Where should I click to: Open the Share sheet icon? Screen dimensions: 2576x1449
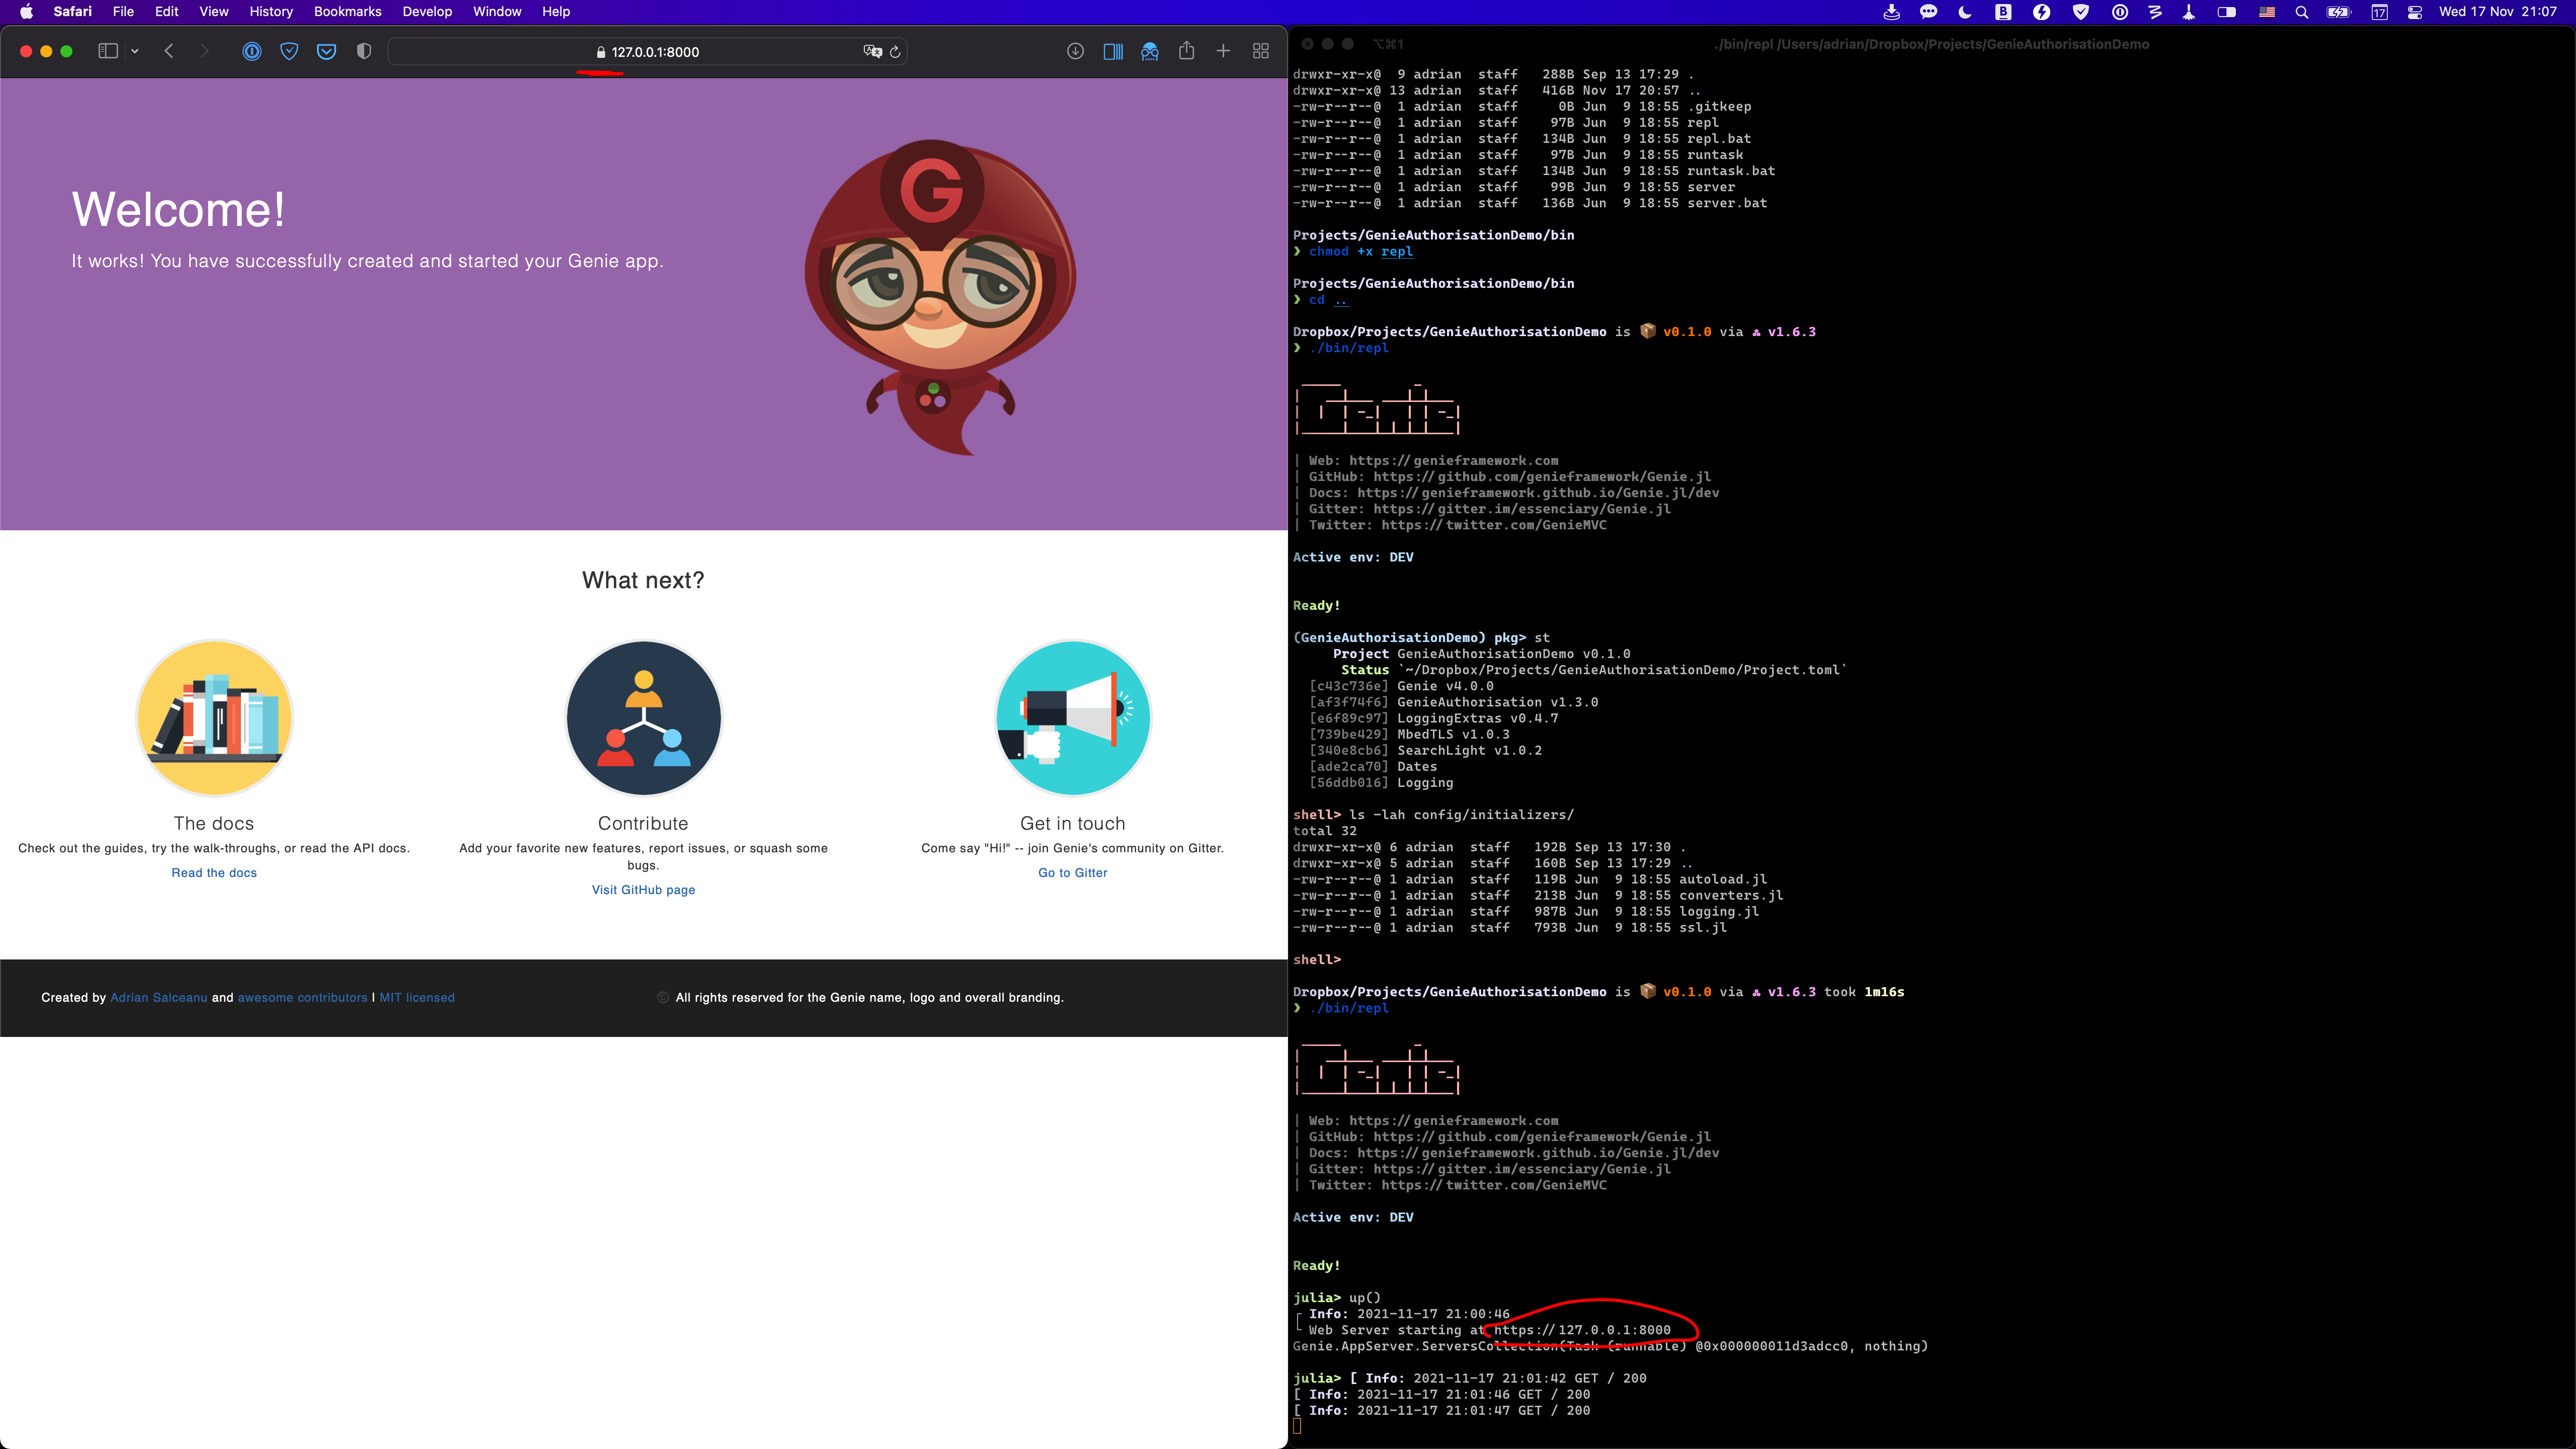1186,51
